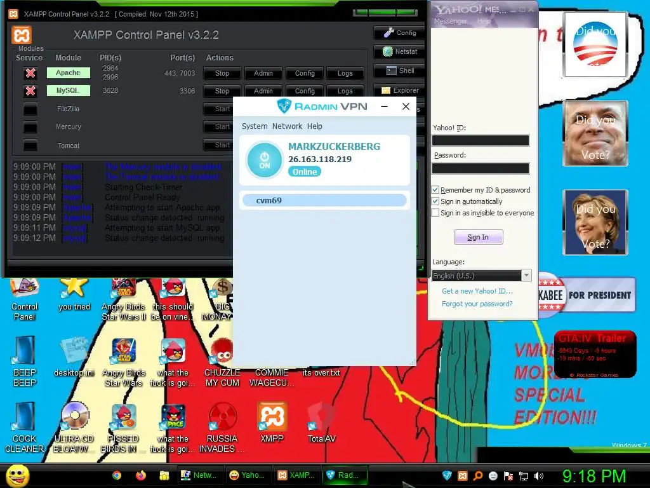This screenshot has height=488, width=650.
Task: Open Explorer from XAMPP panel
Action: click(399, 90)
